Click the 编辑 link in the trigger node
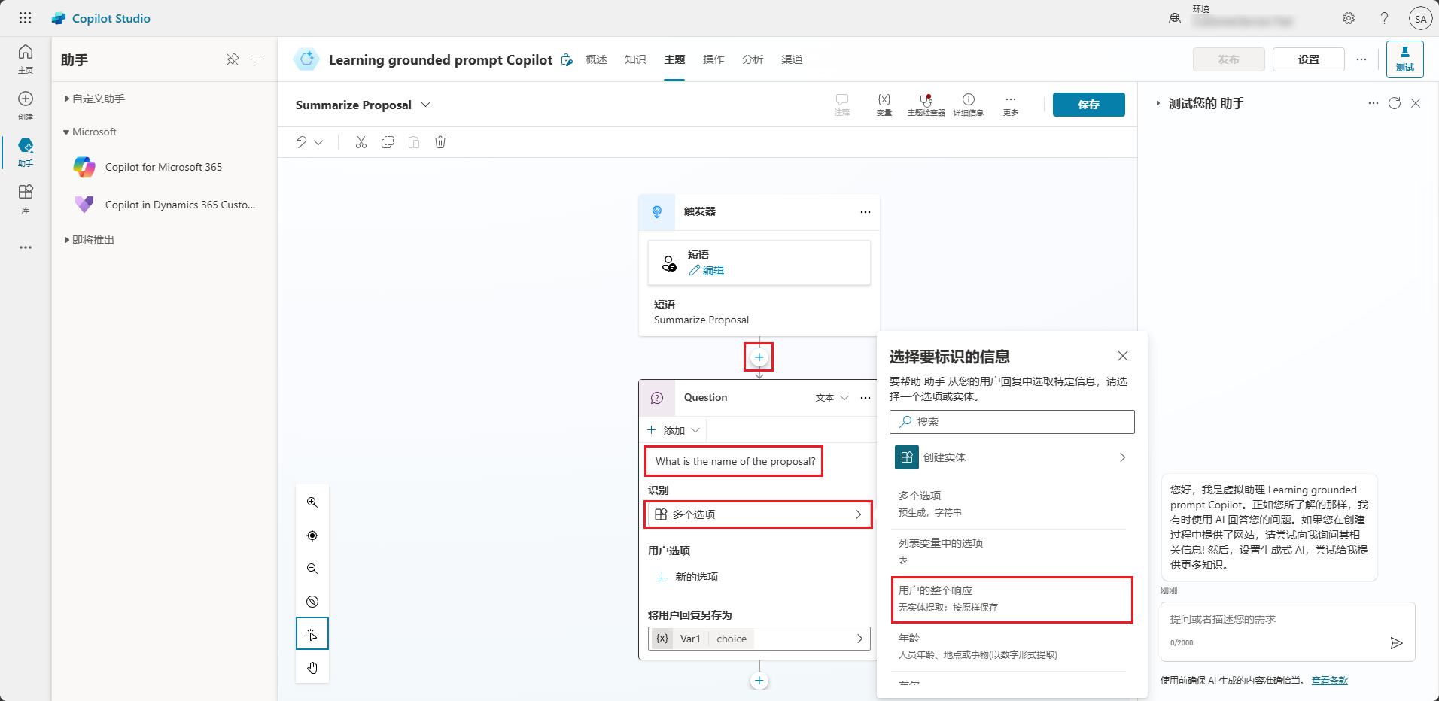1439x701 pixels. [711, 270]
